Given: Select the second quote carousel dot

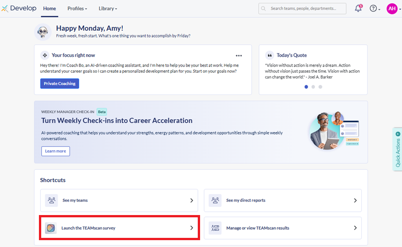Looking at the screenshot, I should point(313,87).
